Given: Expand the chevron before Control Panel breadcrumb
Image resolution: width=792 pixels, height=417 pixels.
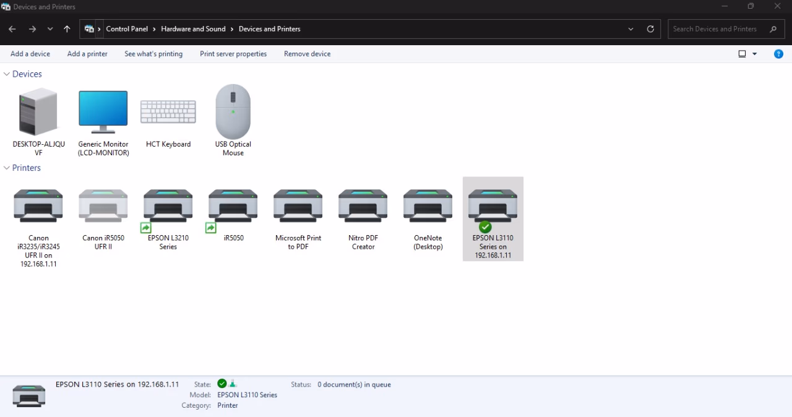Looking at the screenshot, I should point(100,29).
